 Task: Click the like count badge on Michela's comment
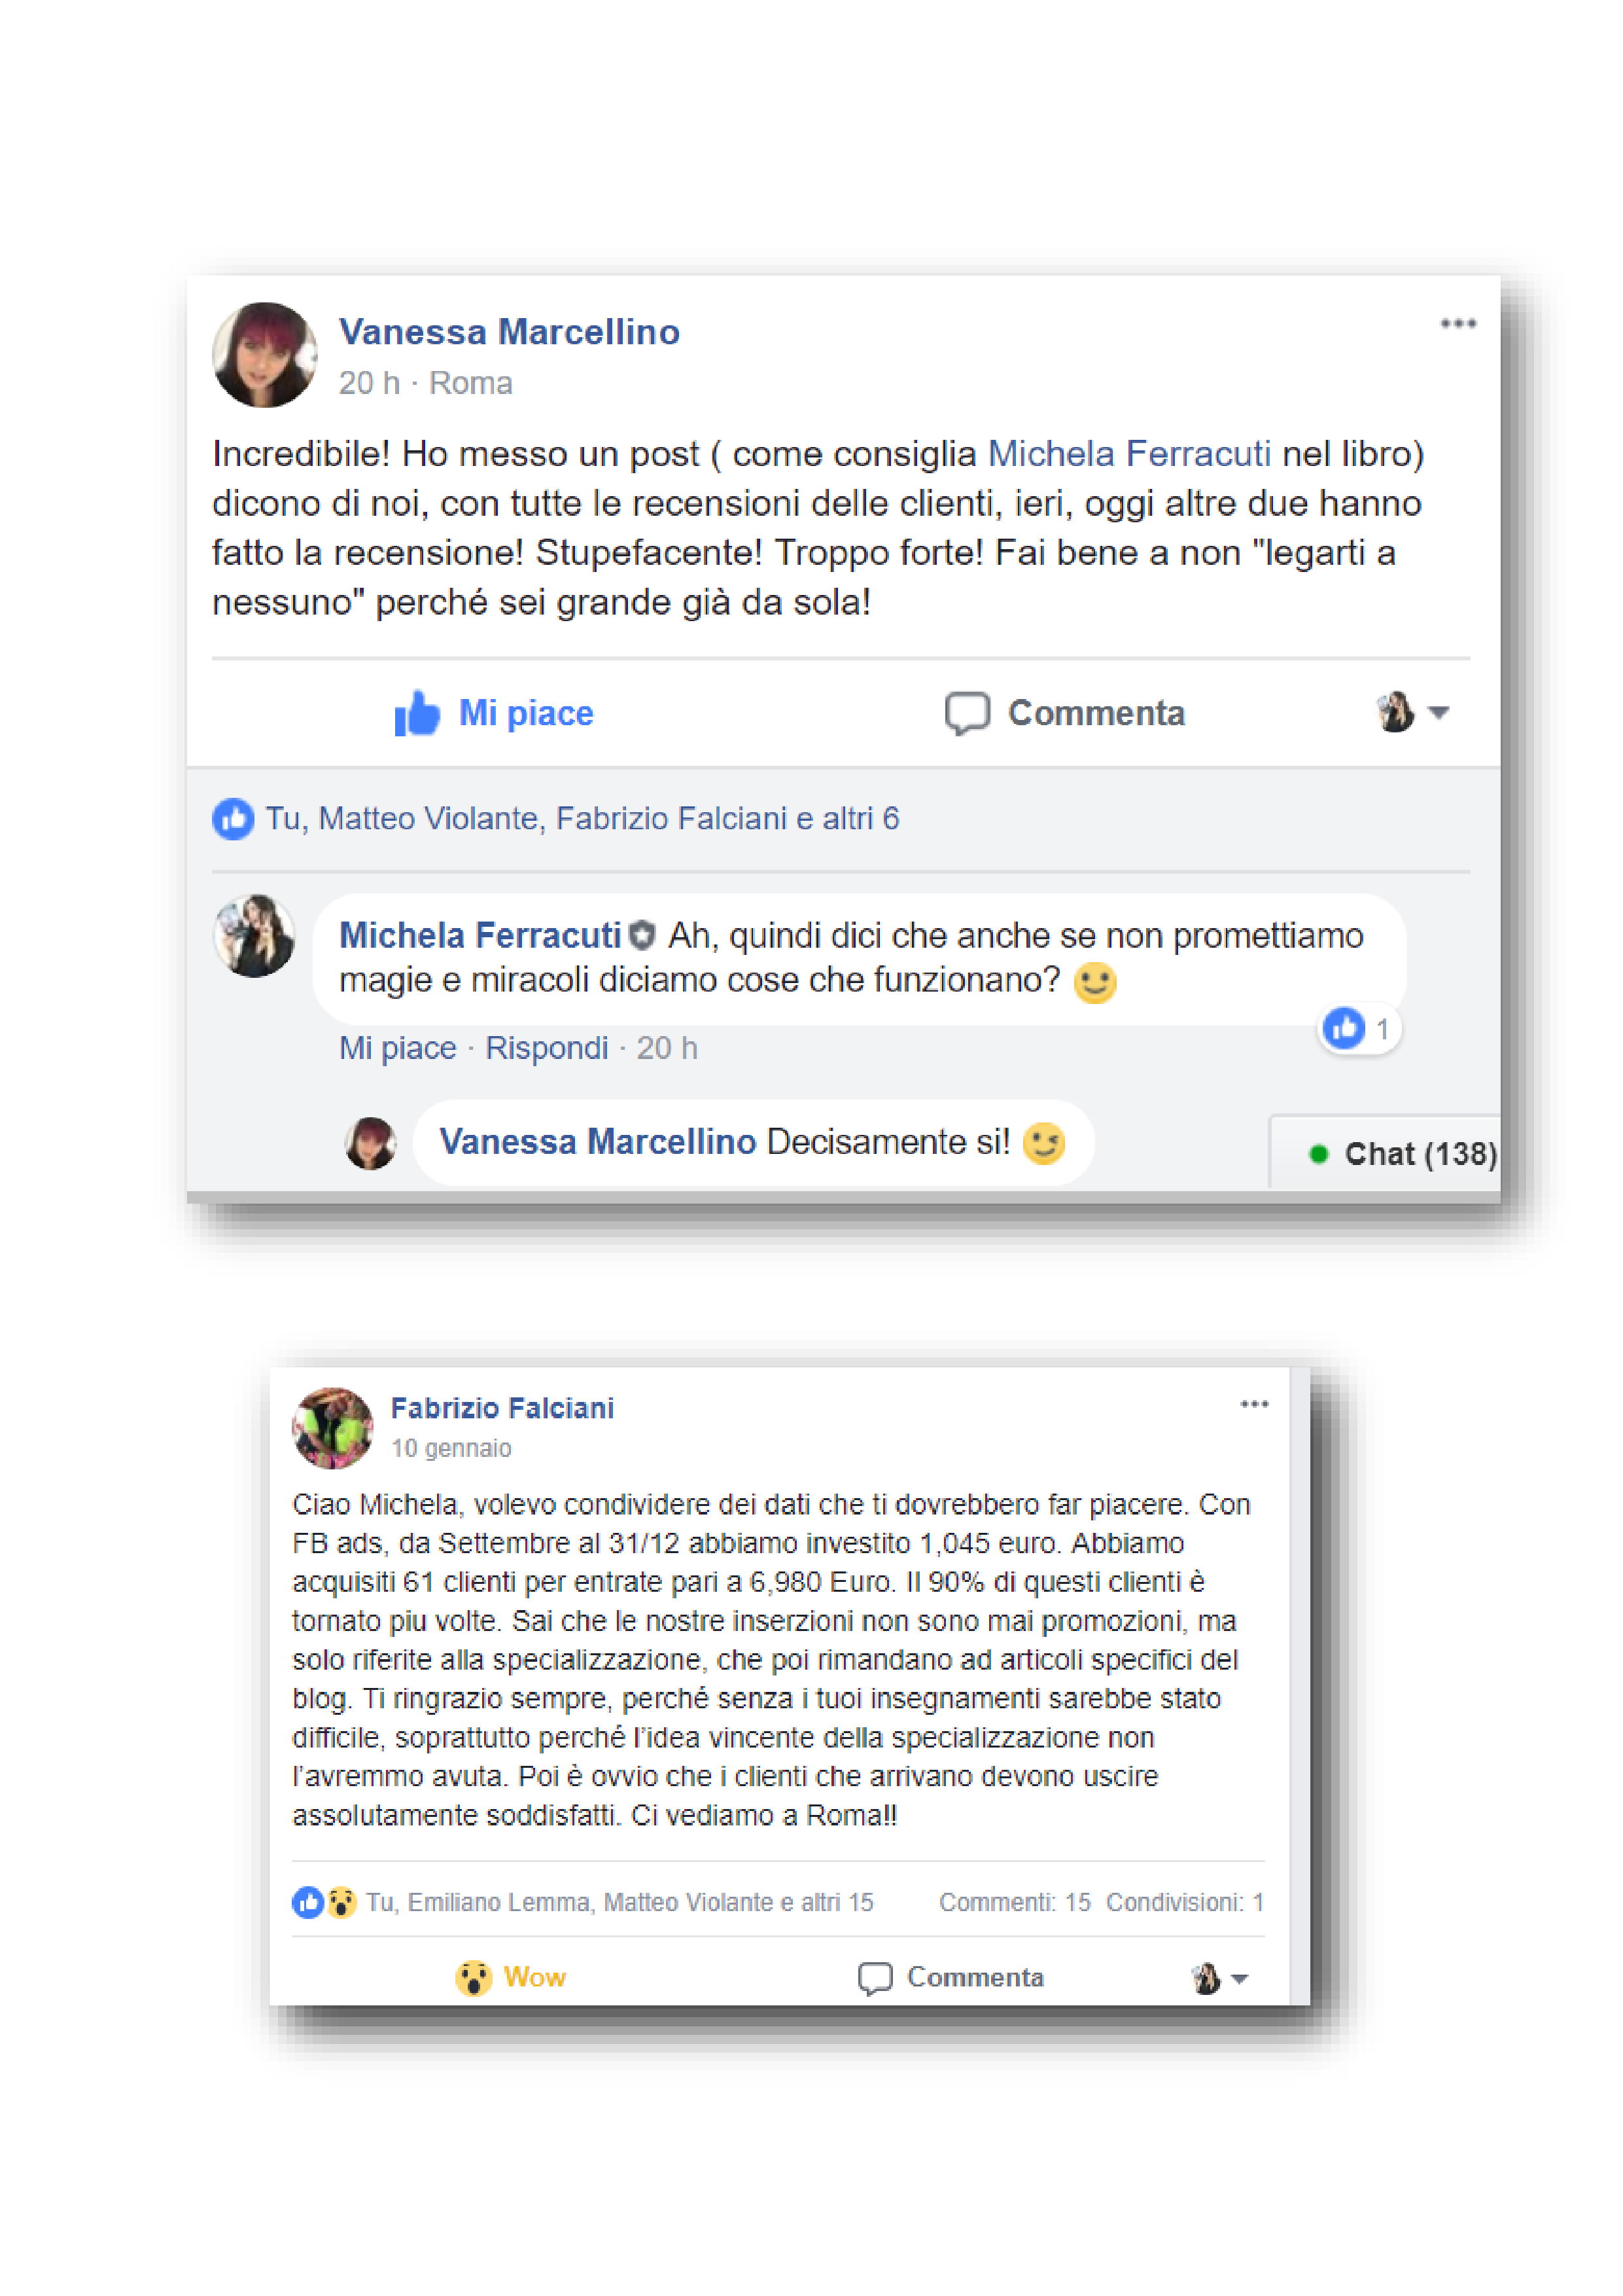[1358, 1028]
